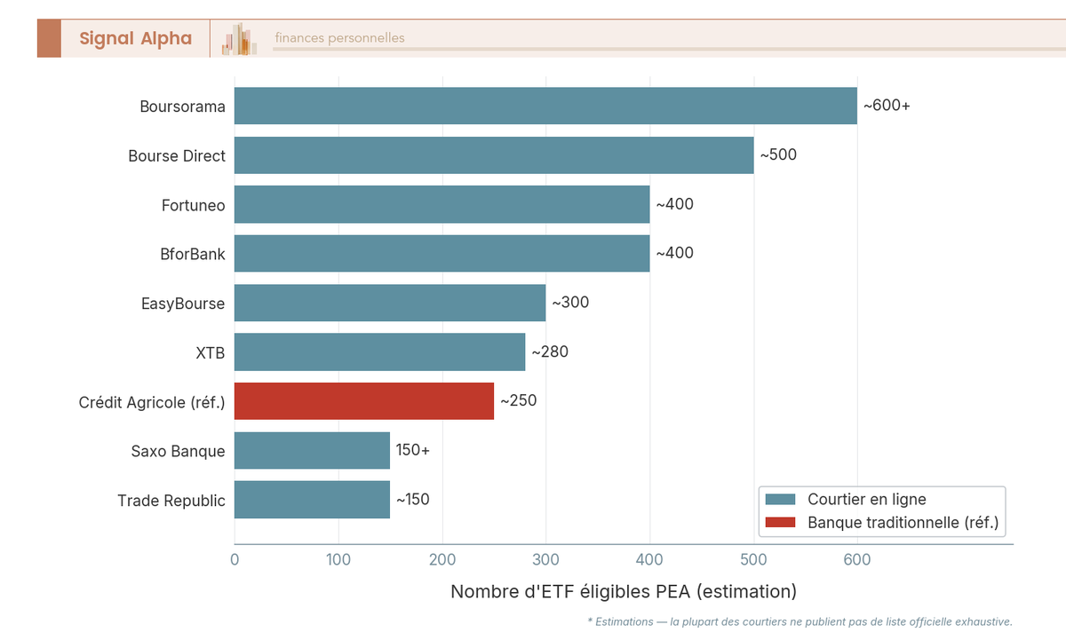The image size is (1066, 640).
Task: Select the finances personnelles category tab
Action: 338,37
